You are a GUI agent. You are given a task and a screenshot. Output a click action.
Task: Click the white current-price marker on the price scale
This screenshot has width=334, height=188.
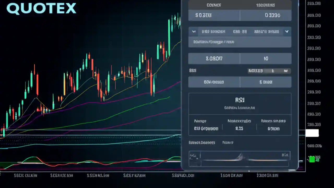point(312,133)
